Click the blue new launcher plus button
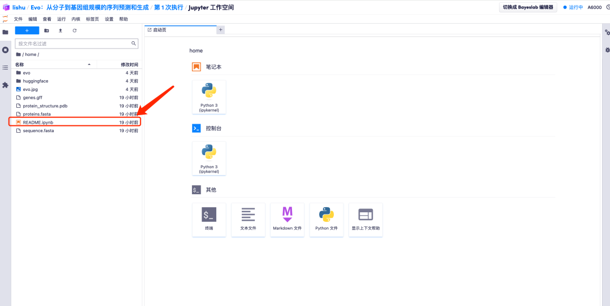 coord(27,30)
